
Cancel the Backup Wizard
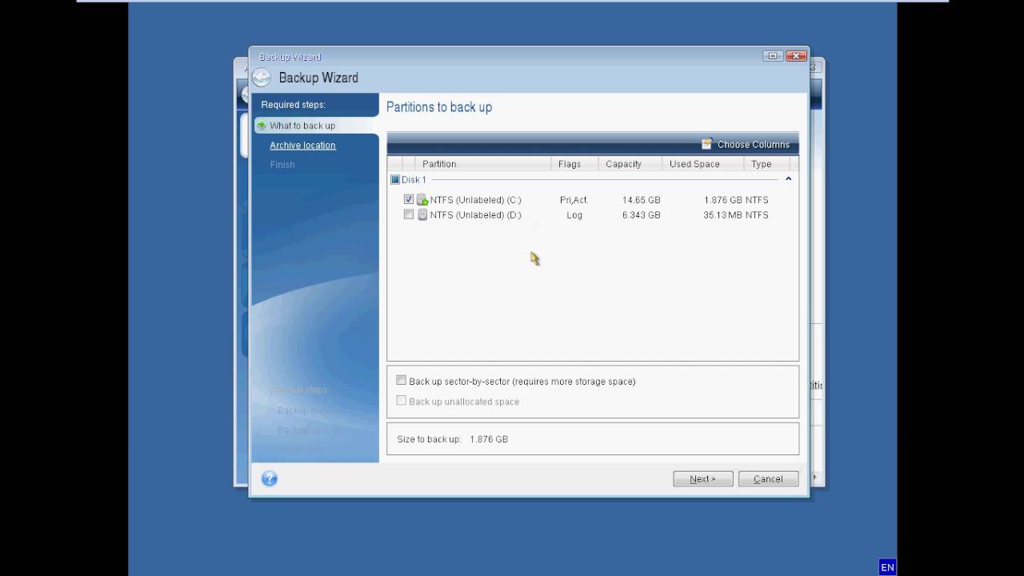(x=767, y=478)
